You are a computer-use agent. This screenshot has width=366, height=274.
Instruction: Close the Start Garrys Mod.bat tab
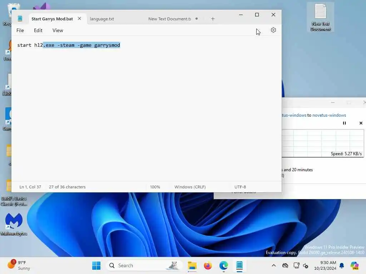(x=79, y=19)
